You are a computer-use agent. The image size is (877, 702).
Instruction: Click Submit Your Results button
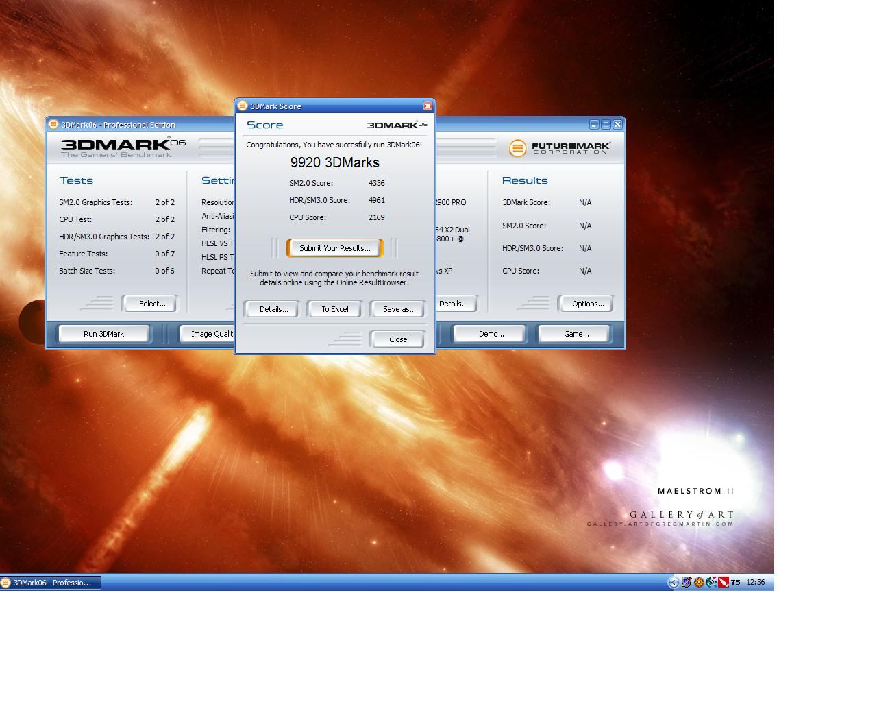[334, 248]
